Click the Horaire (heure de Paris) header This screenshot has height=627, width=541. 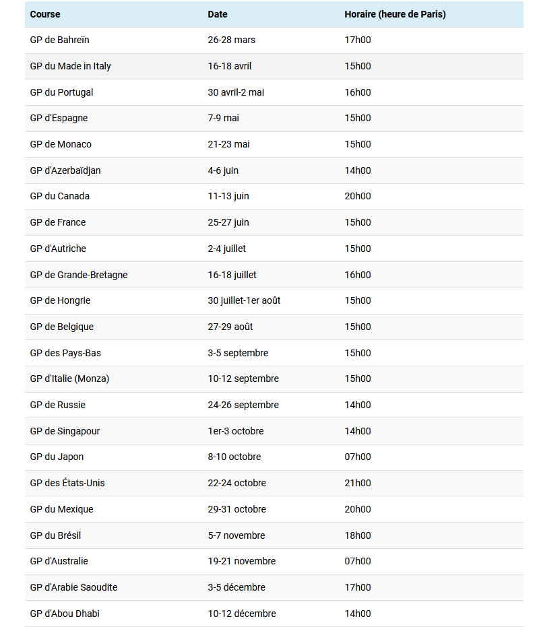pos(395,14)
